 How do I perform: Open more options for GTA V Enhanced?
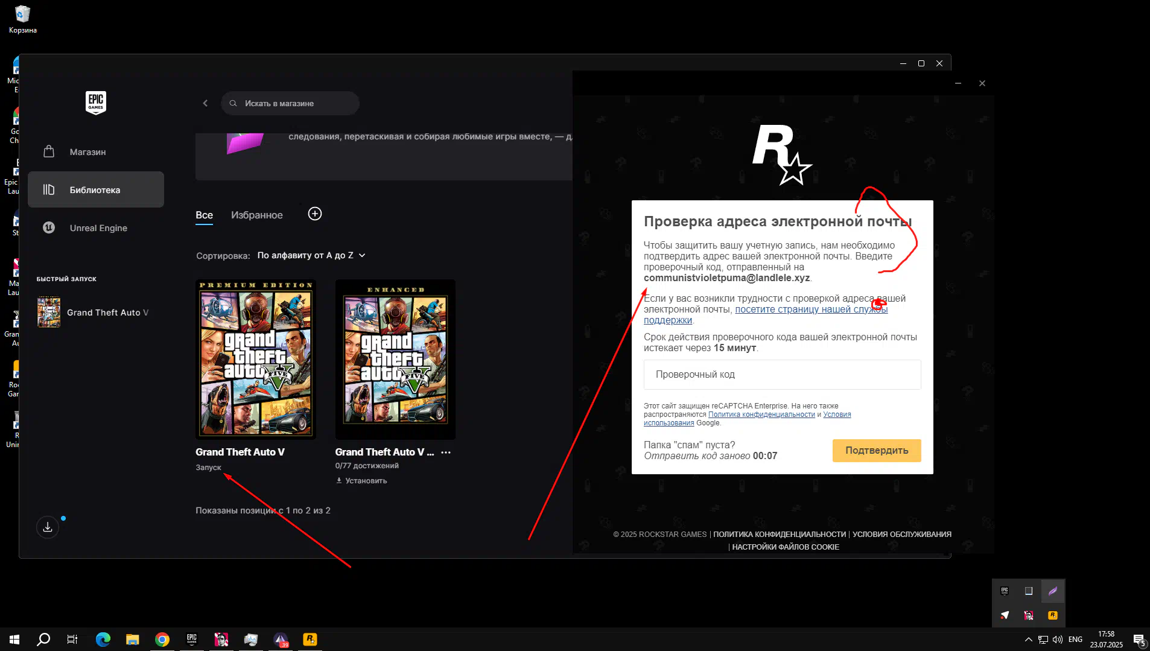(x=446, y=452)
